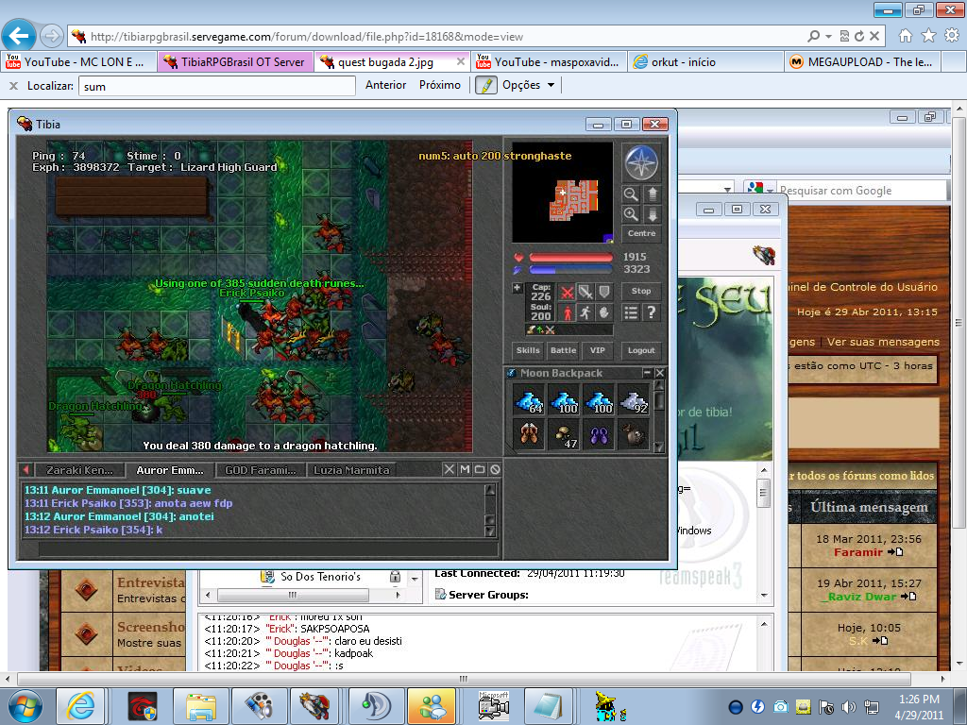The height and width of the screenshot is (725, 967).
Task: Toggle stand mode with red figure
Action: pyautogui.click(x=568, y=312)
